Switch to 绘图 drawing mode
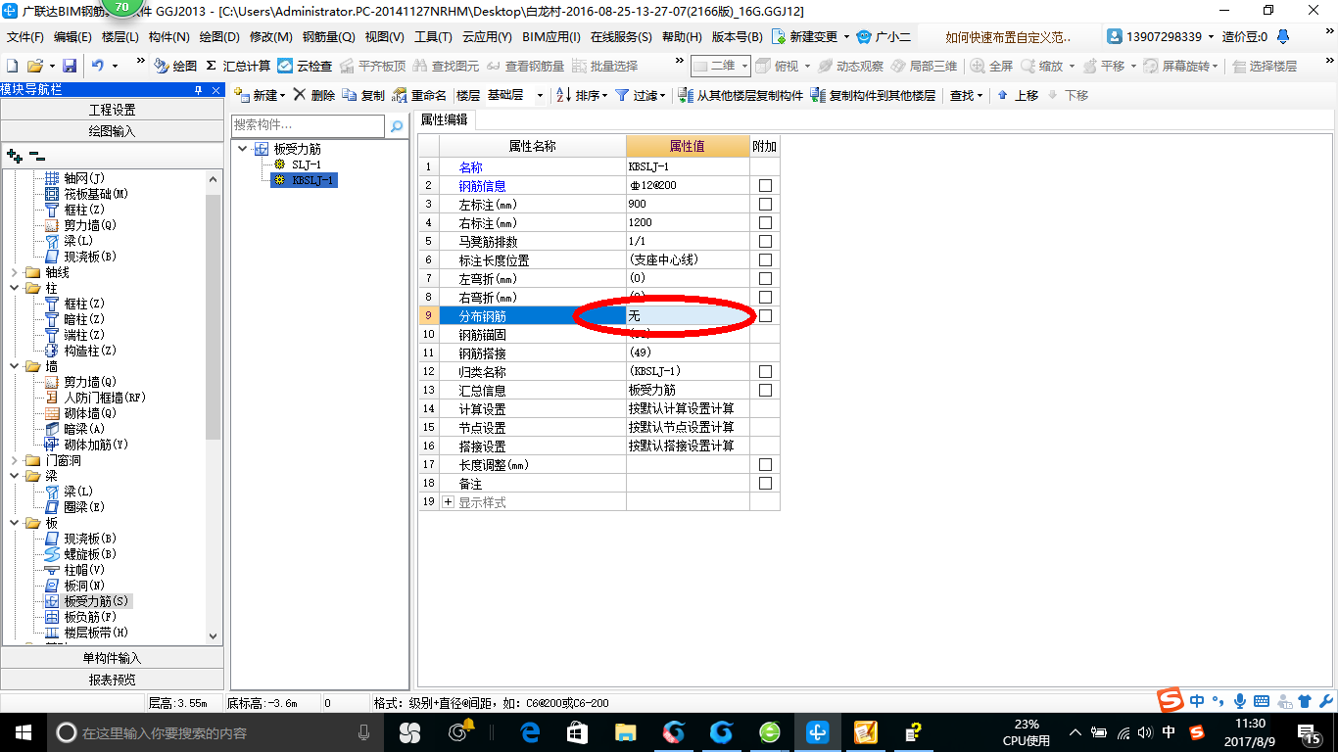 click(176, 66)
